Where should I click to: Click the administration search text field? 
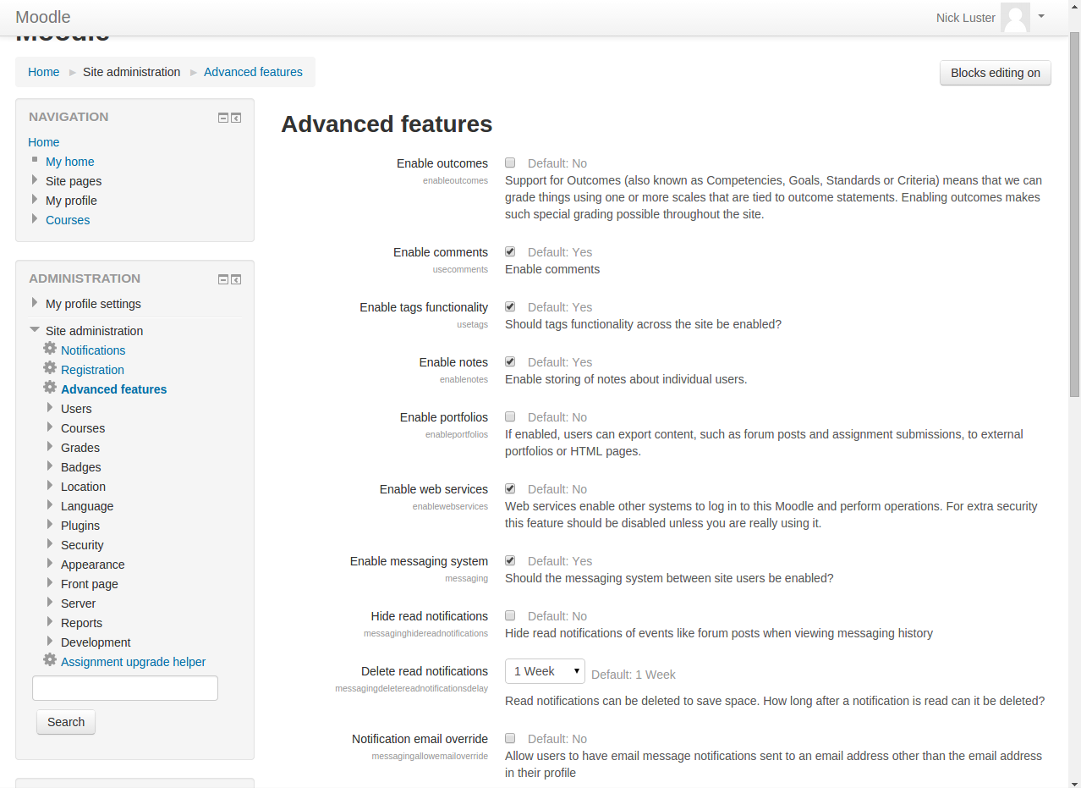click(125, 688)
